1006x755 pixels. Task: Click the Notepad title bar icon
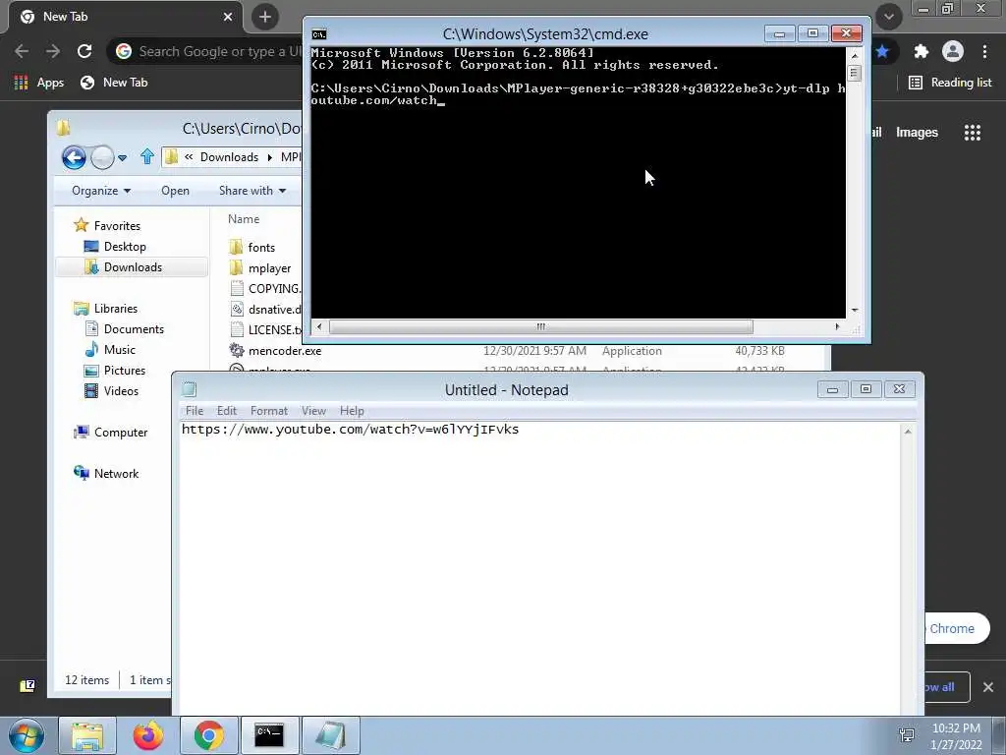189,389
